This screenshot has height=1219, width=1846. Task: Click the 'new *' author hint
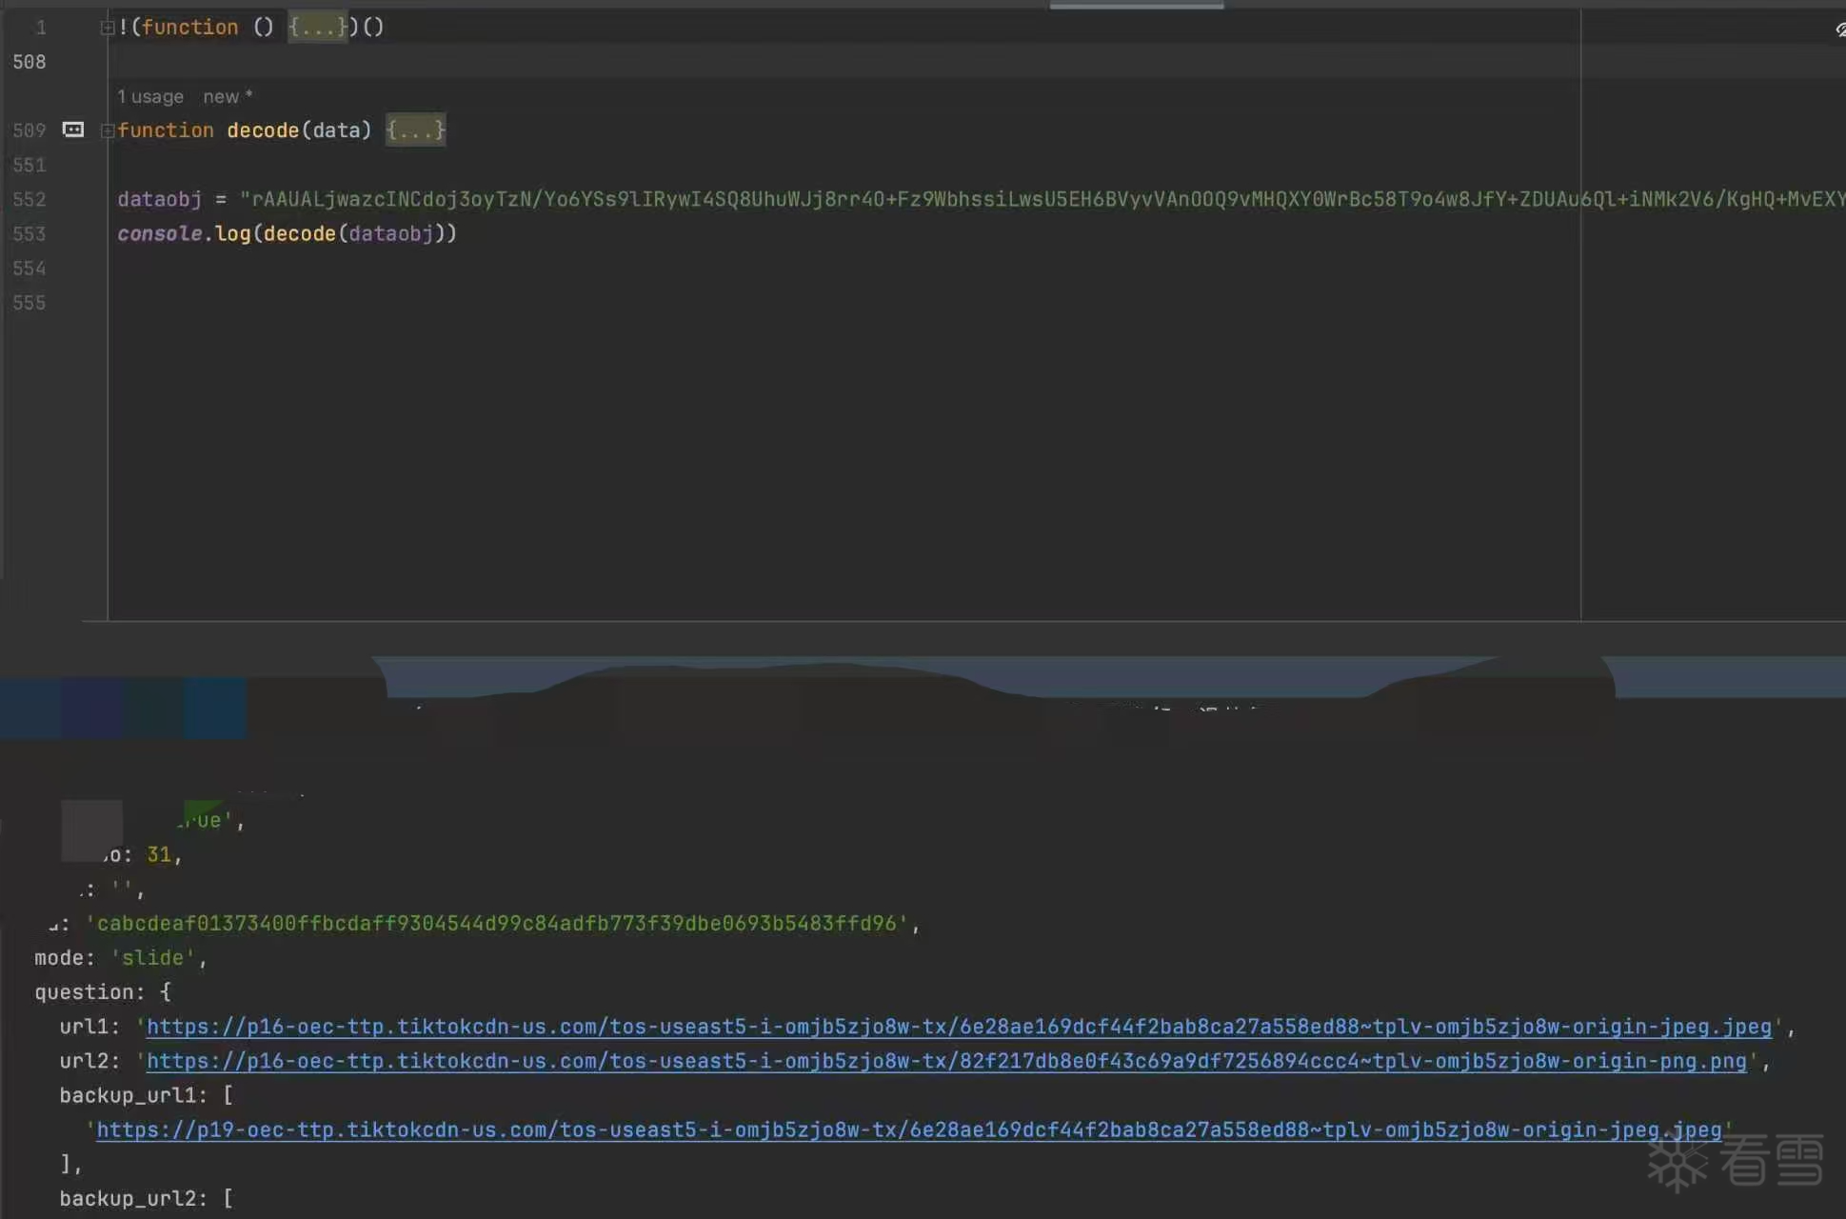[228, 96]
